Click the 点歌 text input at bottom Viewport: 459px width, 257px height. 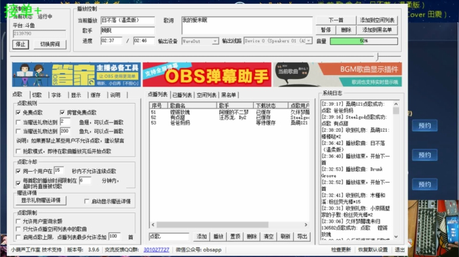(169, 237)
